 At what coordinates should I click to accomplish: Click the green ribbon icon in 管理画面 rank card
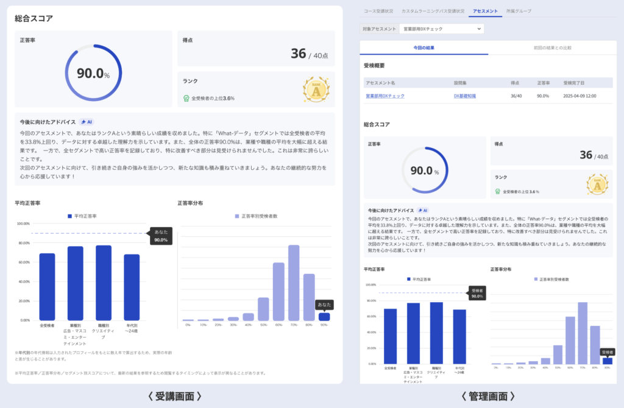click(x=498, y=191)
